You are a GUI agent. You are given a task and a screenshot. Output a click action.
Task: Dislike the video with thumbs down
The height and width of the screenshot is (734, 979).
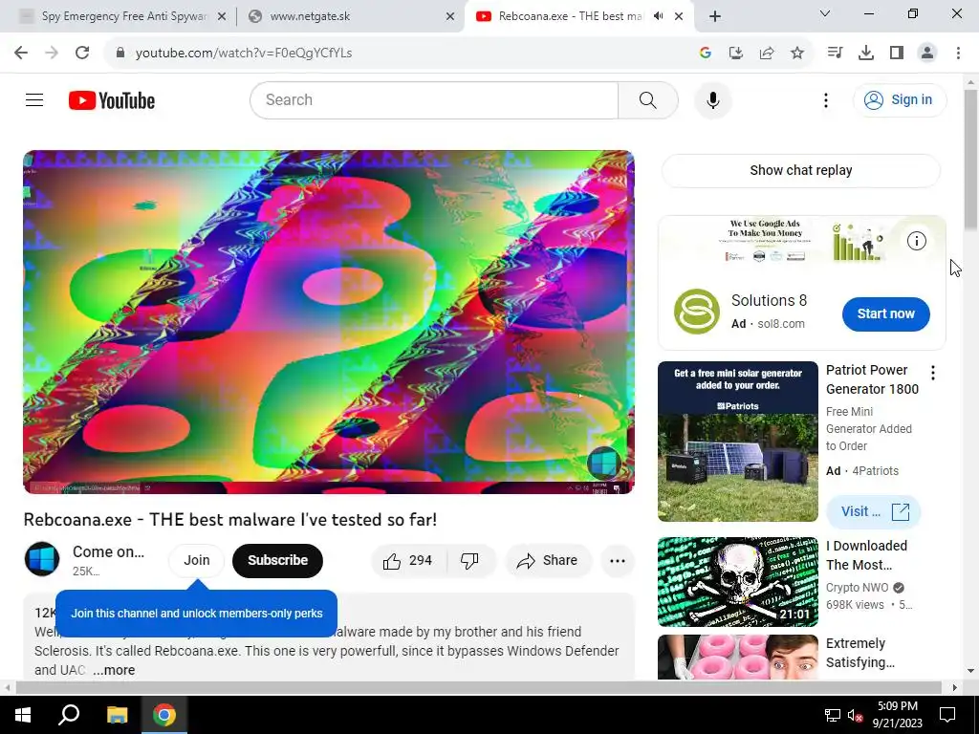(x=470, y=560)
